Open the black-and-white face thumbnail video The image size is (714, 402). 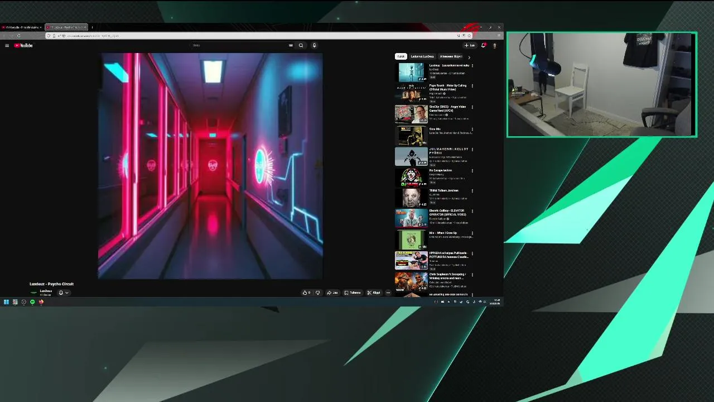[411, 198]
